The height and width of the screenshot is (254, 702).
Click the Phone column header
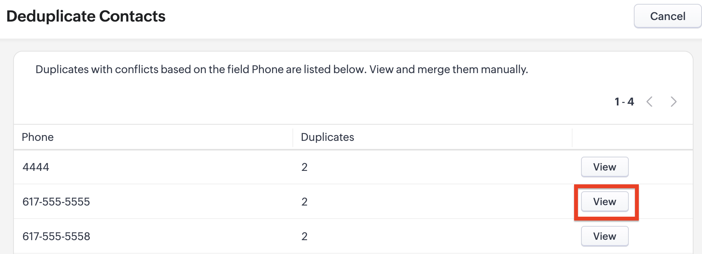click(x=38, y=137)
